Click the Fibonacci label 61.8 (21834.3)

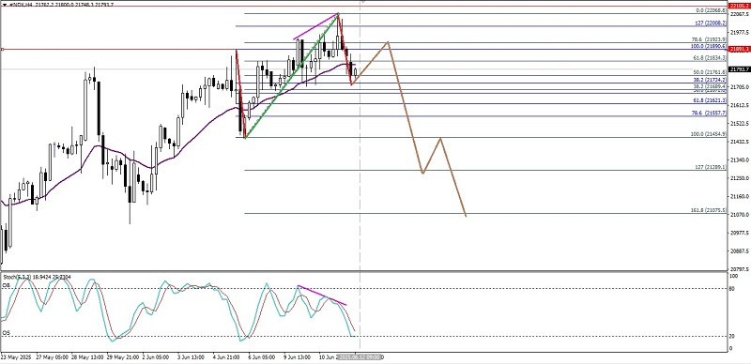click(x=710, y=58)
